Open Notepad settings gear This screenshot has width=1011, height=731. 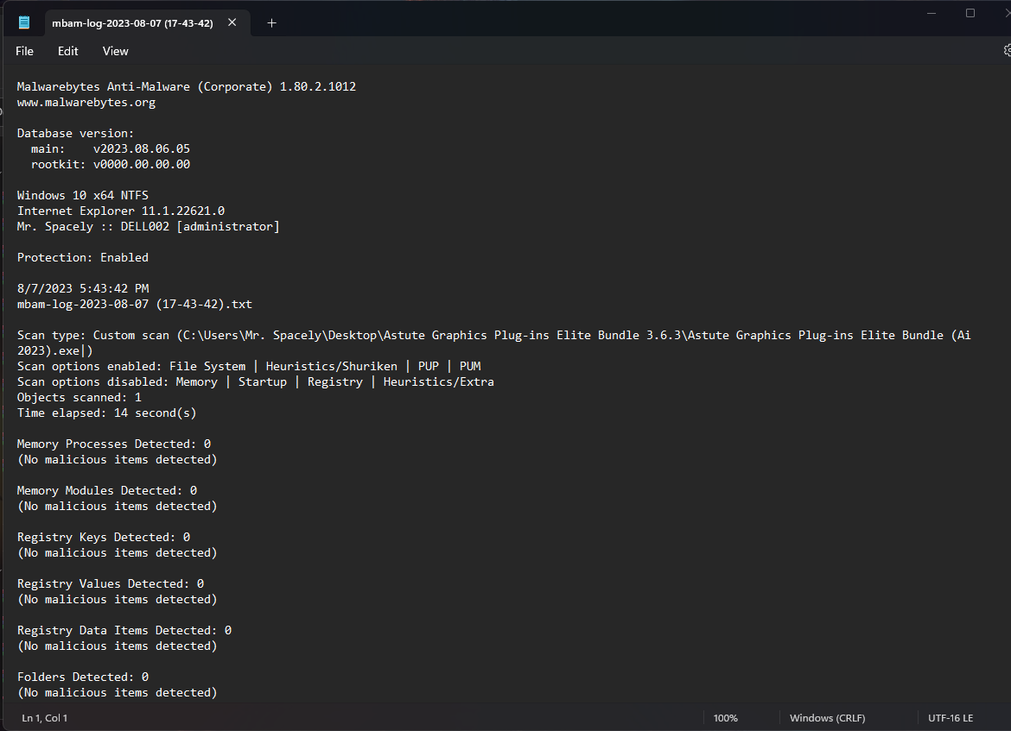[1008, 50]
